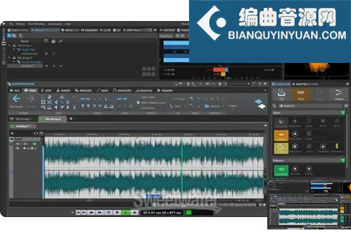The image size is (351, 238).
Task: Open the Help menu
Action: click(x=68, y=24)
